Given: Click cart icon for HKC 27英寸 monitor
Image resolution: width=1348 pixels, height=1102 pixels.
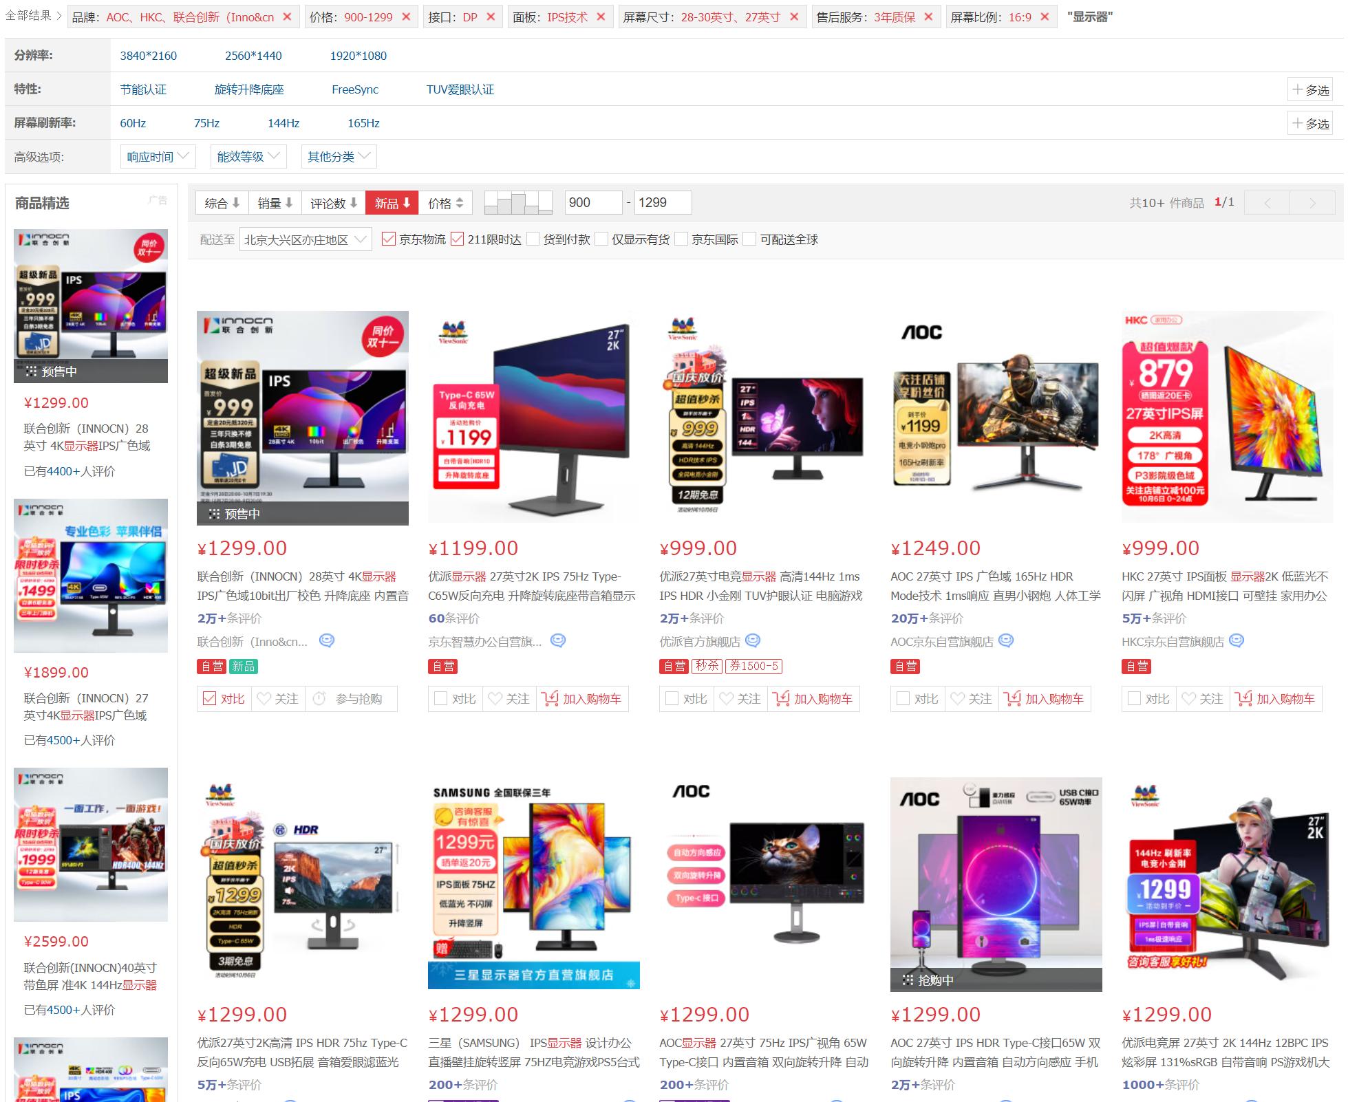Looking at the screenshot, I should tap(1243, 699).
